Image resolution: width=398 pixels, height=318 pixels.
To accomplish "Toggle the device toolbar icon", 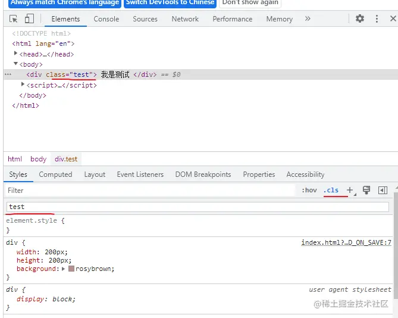I will tap(29, 18).
